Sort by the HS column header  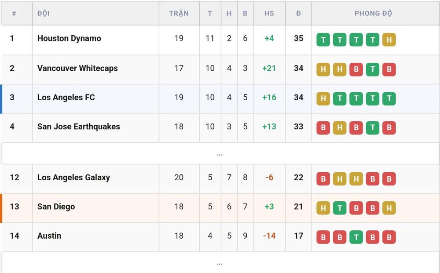click(x=269, y=13)
